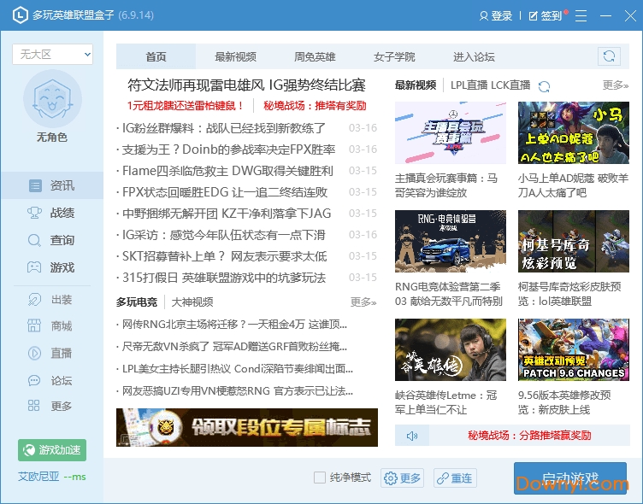Open the 商城 shop icon

pyautogui.click(x=34, y=325)
